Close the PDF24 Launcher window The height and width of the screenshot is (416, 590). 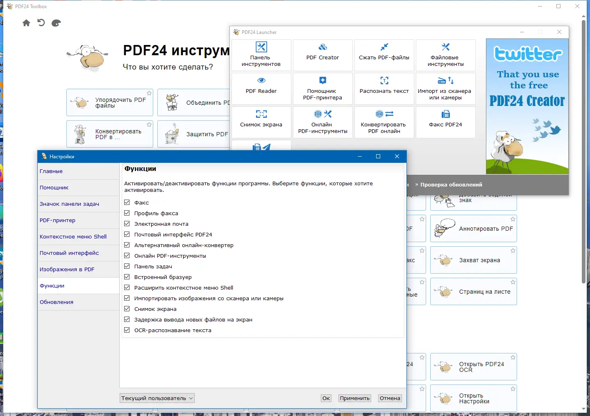pos(559,32)
